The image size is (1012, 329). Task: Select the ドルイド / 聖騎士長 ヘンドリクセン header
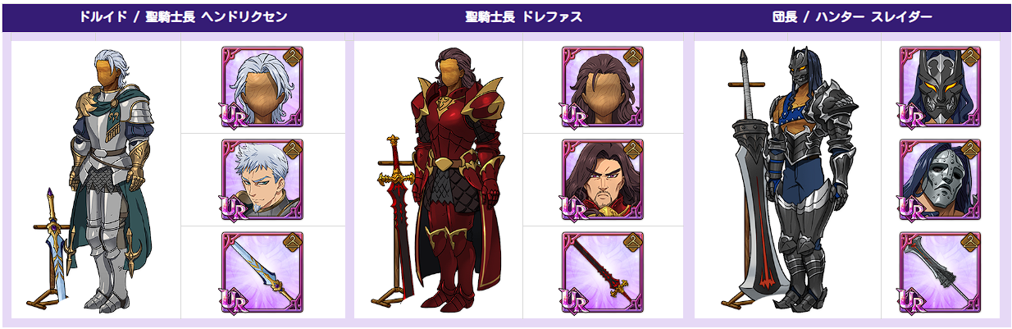(x=183, y=16)
